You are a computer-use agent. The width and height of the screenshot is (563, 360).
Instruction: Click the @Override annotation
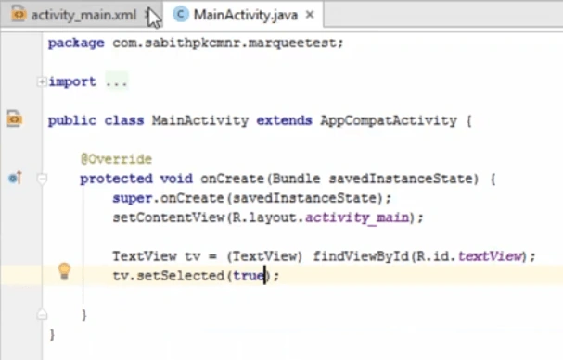tap(116, 159)
